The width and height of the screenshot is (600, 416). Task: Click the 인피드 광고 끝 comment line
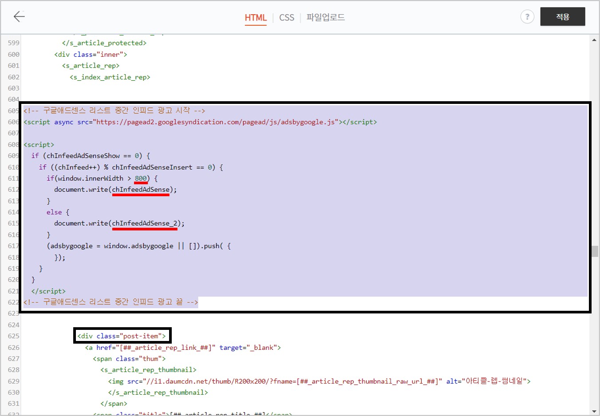tap(111, 302)
